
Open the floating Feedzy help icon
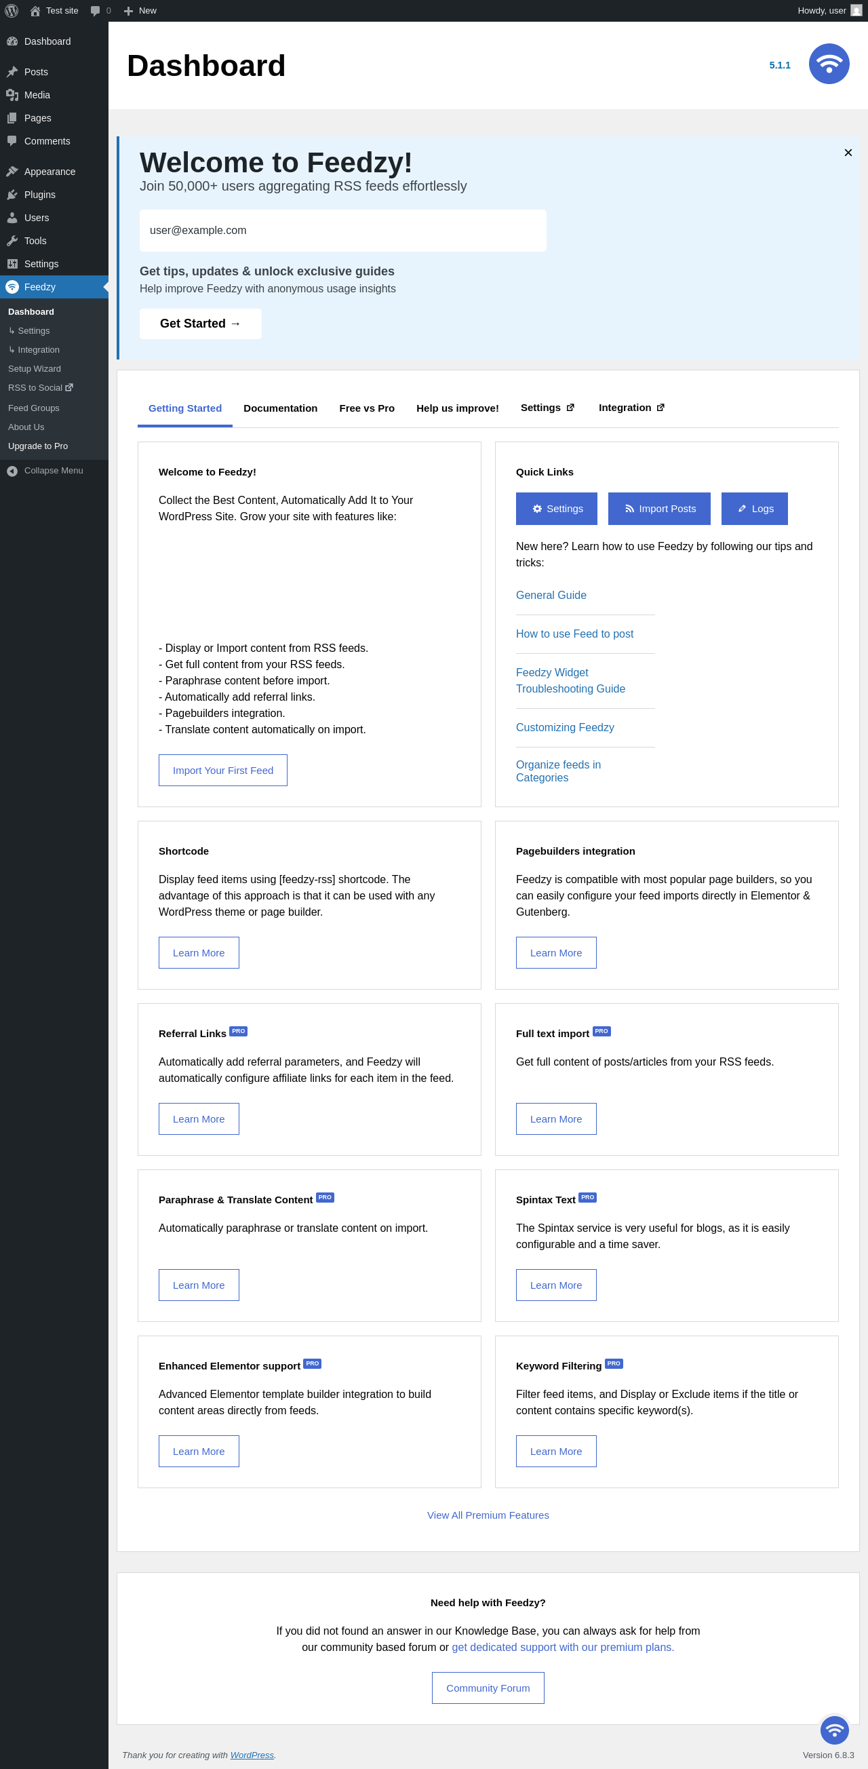click(833, 1730)
